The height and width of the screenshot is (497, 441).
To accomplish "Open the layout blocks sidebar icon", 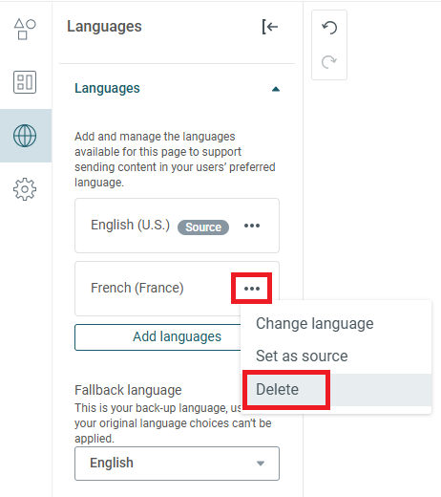I will click(x=25, y=82).
